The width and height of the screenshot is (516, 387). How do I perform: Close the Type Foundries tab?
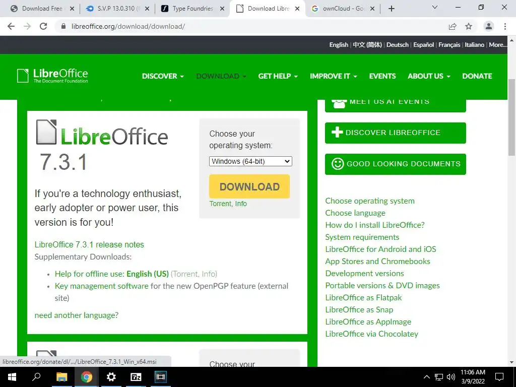222,9
